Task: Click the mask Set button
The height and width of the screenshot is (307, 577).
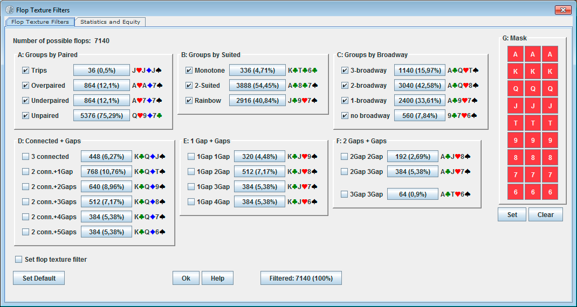Action: pos(512,214)
